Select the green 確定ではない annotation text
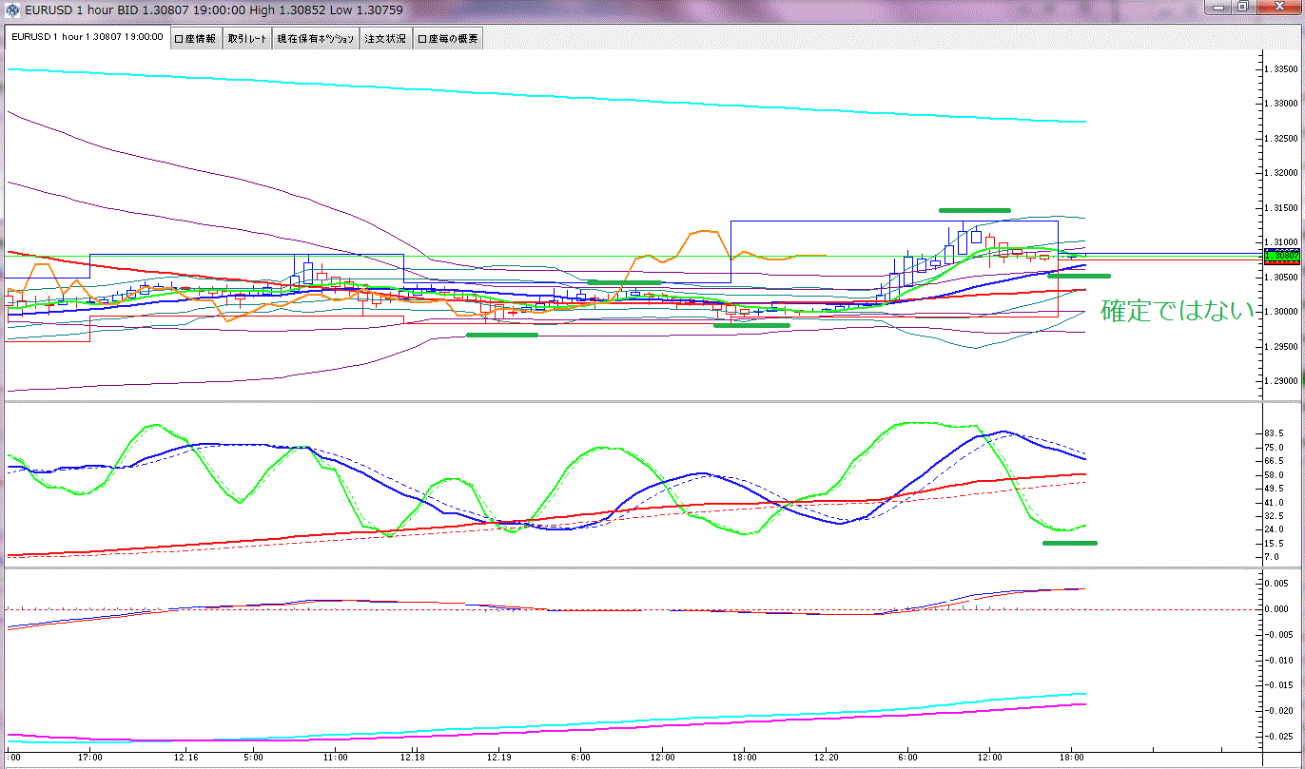This screenshot has width=1305, height=769. [x=1178, y=310]
